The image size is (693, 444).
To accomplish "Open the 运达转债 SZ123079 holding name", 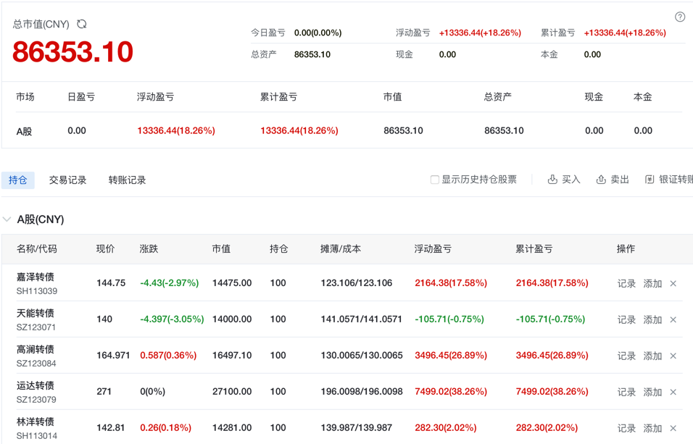I will click(x=36, y=386).
